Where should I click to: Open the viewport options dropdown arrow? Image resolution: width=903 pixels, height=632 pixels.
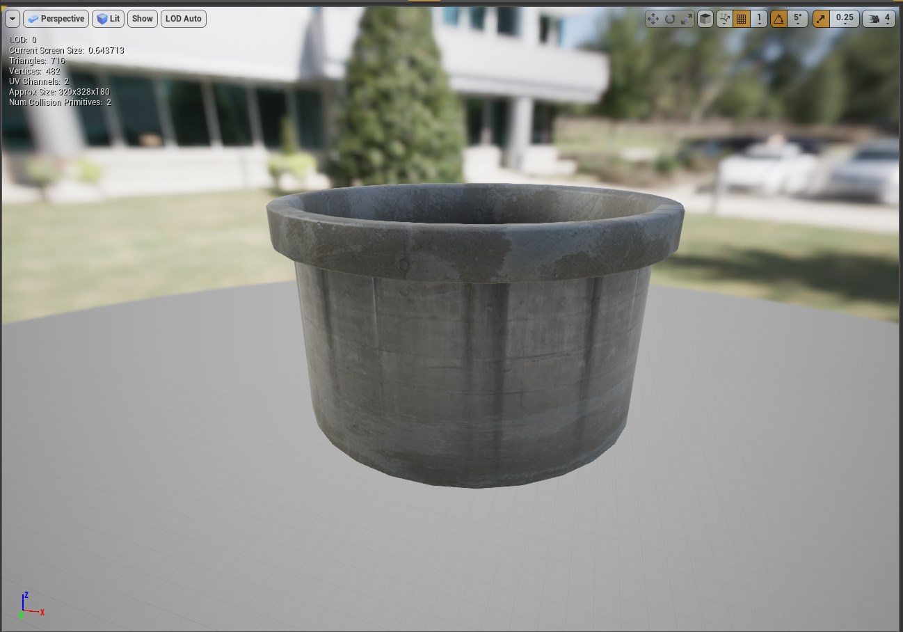pos(12,19)
